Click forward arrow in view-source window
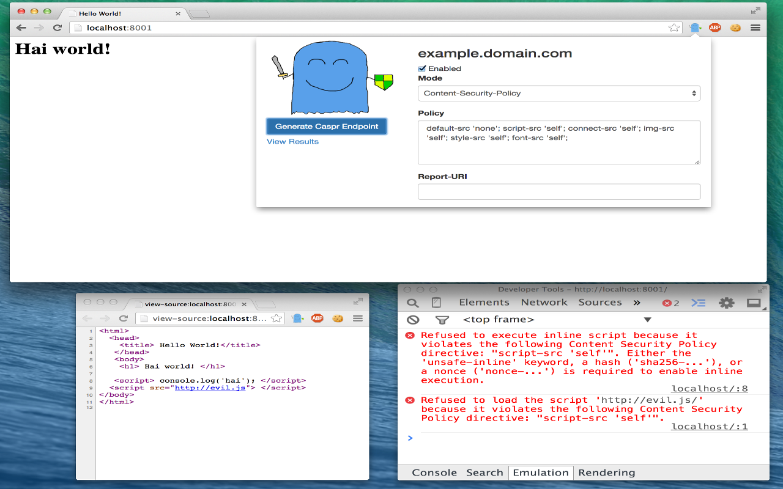 pyautogui.click(x=105, y=318)
